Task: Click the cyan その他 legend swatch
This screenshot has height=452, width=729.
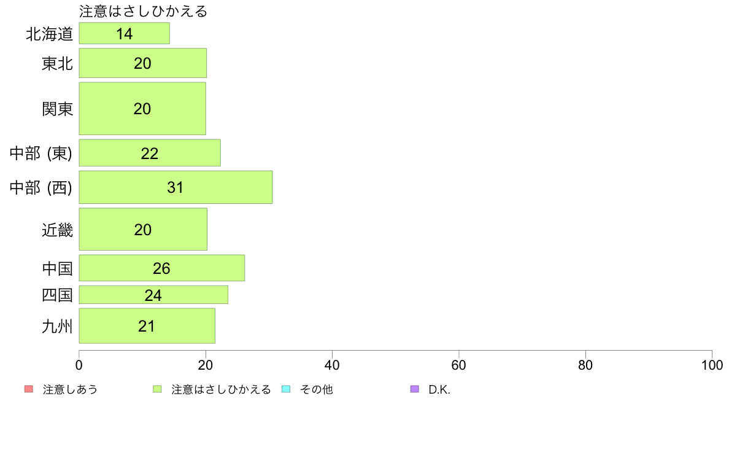Action: 286,389
